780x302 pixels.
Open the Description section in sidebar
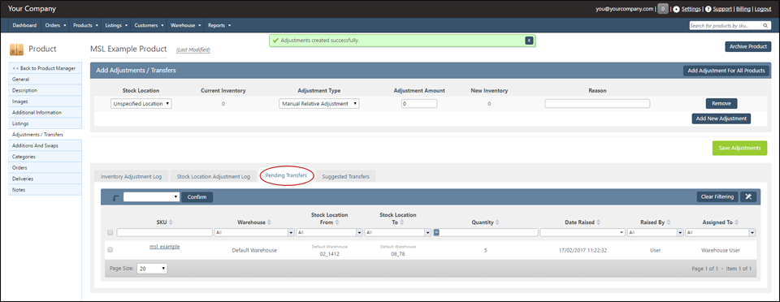tap(45, 90)
